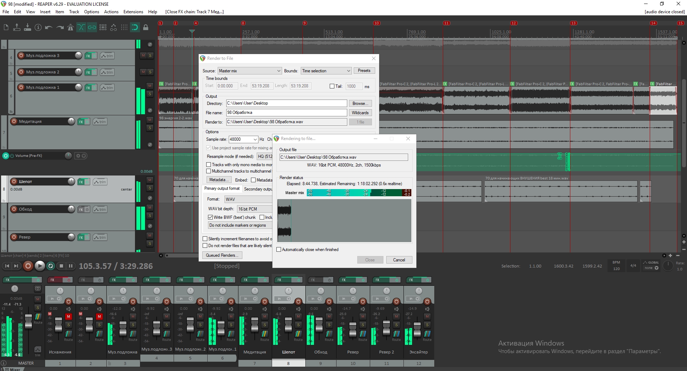Click inside the File name text field
The image size is (687, 371).
286,112
